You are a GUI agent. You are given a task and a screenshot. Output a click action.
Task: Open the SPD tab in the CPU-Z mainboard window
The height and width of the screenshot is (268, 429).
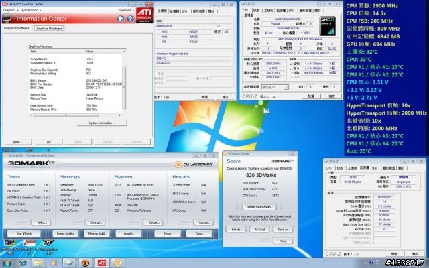(185, 11)
